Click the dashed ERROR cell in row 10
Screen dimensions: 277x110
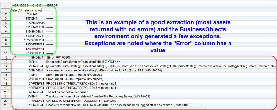pyautogui.click(x=50, y=49)
